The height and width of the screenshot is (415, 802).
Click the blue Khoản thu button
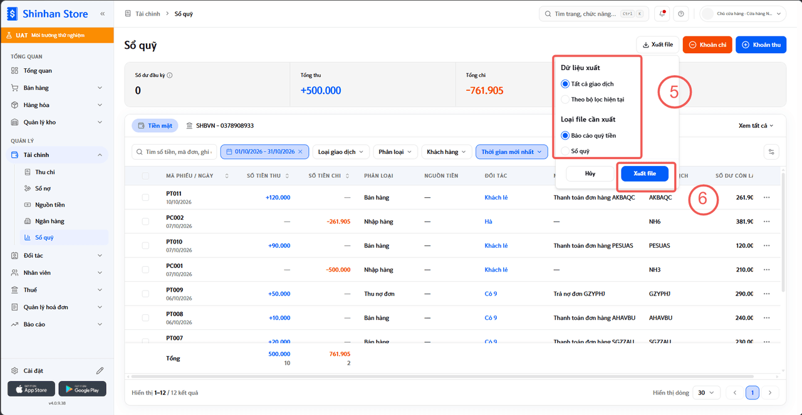point(761,45)
